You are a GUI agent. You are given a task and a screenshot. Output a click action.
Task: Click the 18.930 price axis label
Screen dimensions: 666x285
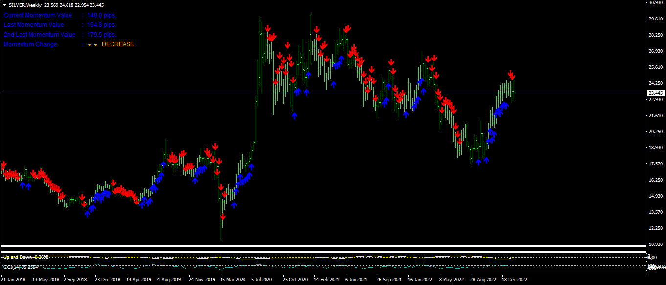655,148
